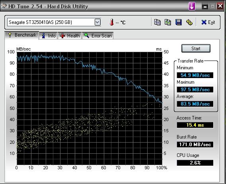Open the options gear icon
The height and width of the screenshot is (184, 226).
[189, 22]
